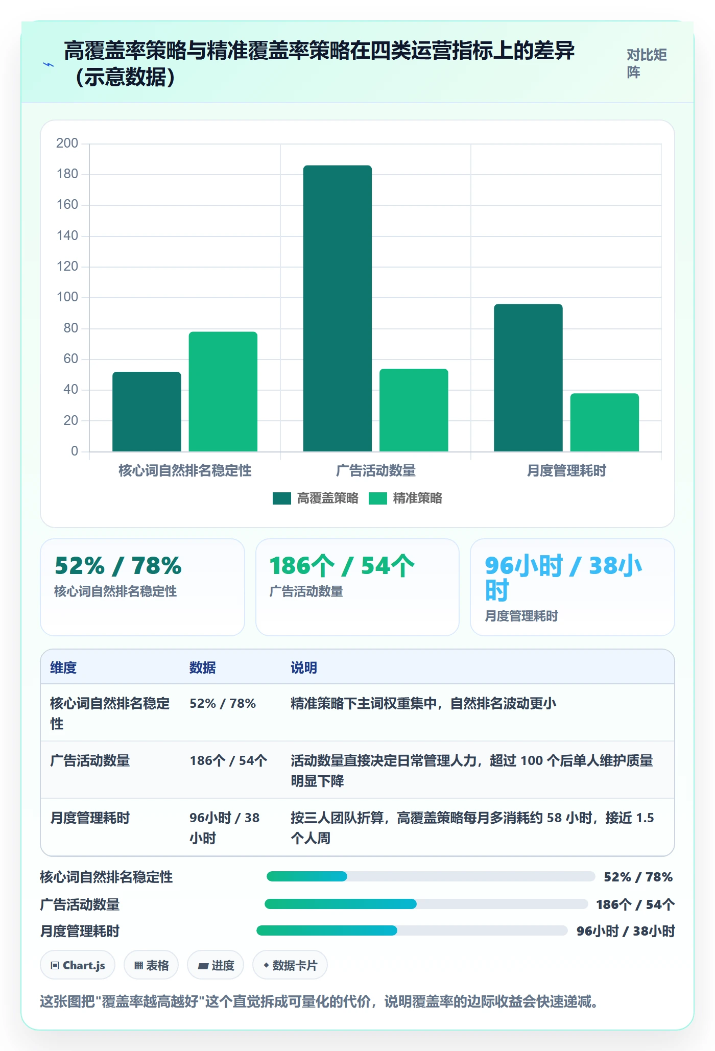Screen dimensions: 715x1051
Task: Click the 数据 table column header
Action: 203,667
